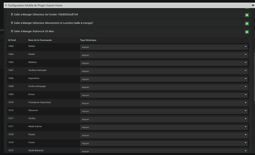This screenshot has height=155, width=255.
Task: Open the Type Générique dropdown for Mode Calme
Action: point(164,127)
